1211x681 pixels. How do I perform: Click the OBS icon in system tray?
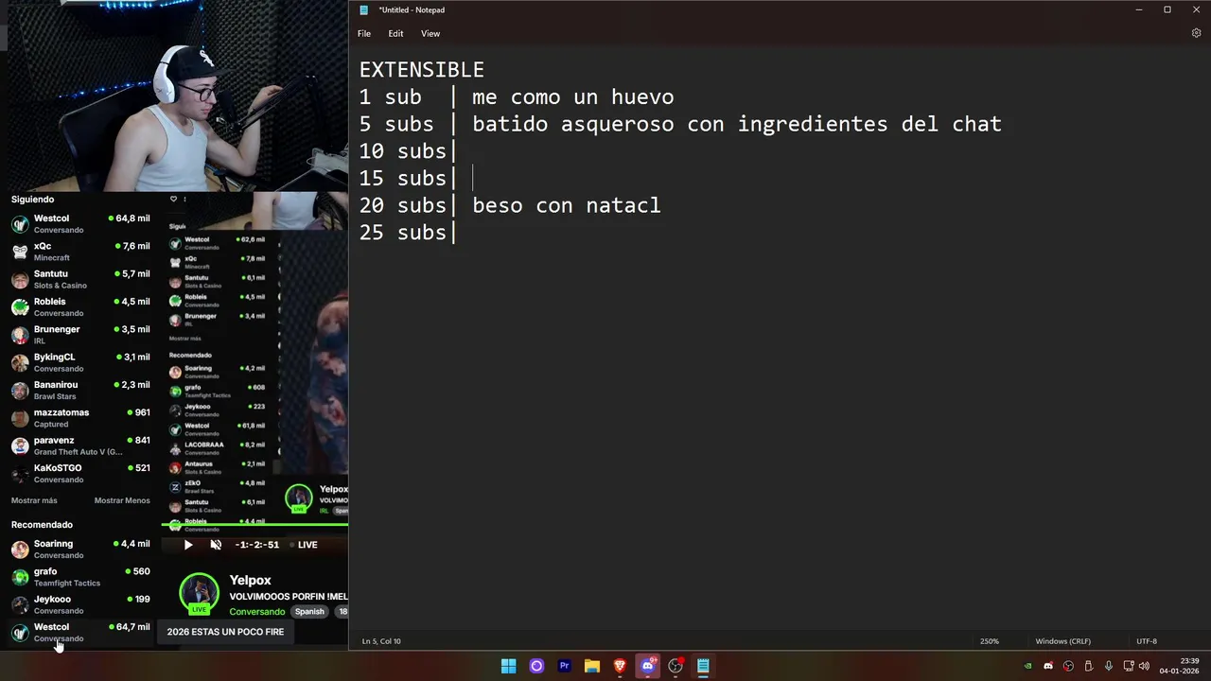click(1068, 666)
